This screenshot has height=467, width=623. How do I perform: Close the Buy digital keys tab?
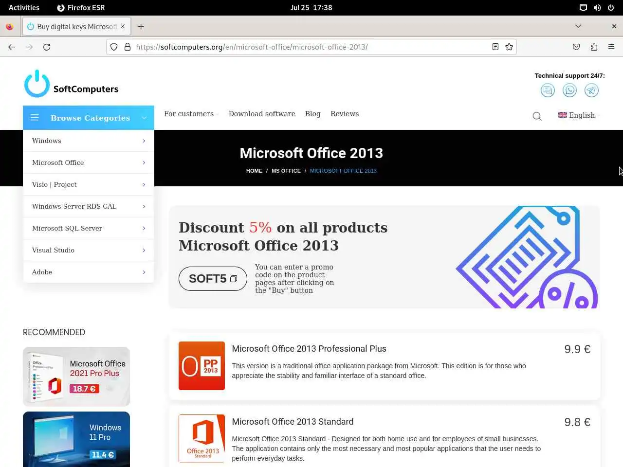[x=123, y=26]
